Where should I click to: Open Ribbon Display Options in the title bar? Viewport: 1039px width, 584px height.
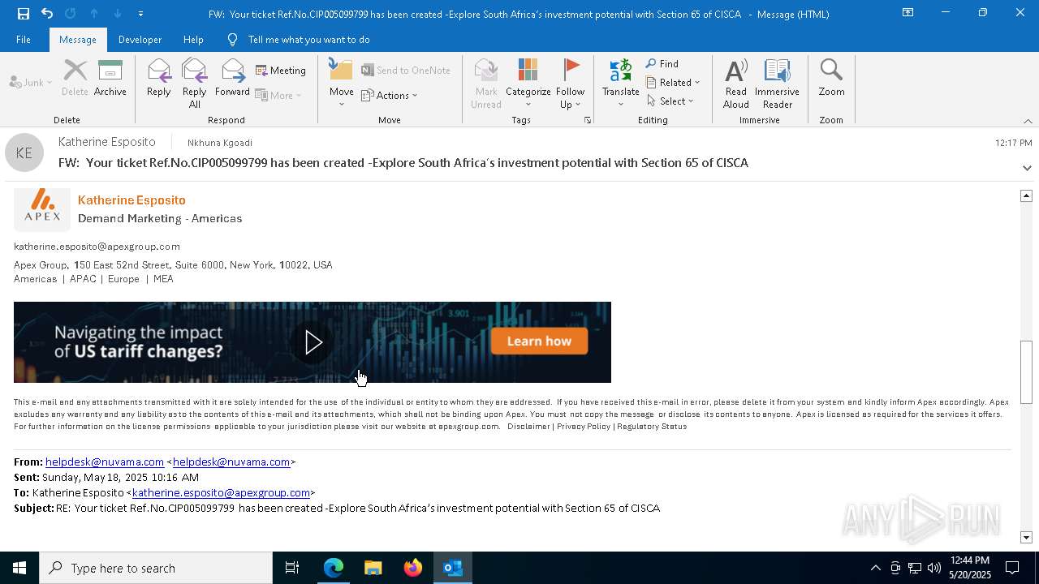pyautogui.click(x=908, y=13)
